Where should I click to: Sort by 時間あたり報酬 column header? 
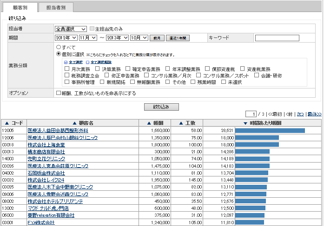coord(263,123)
